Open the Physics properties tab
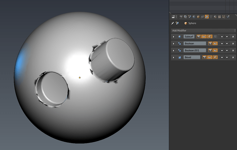Image resolution: width=237 pixels, height=150 pixels. 228,17
